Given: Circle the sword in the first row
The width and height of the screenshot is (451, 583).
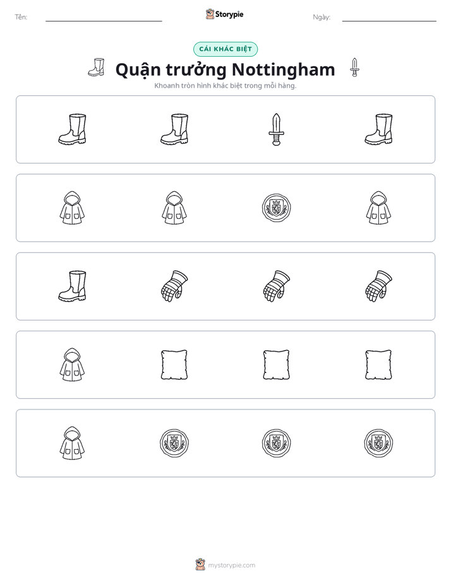Looking at the screenshot, I should pos(276,129).
